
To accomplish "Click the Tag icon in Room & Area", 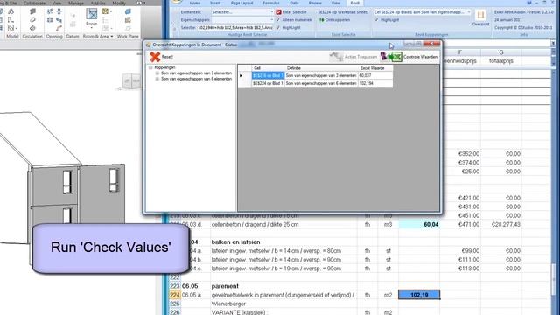I will (x=105, y=28).
